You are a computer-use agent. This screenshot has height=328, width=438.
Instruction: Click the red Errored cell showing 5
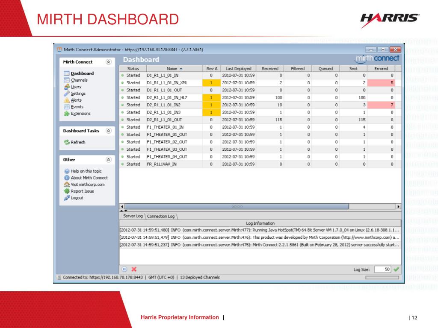(381, 83)
